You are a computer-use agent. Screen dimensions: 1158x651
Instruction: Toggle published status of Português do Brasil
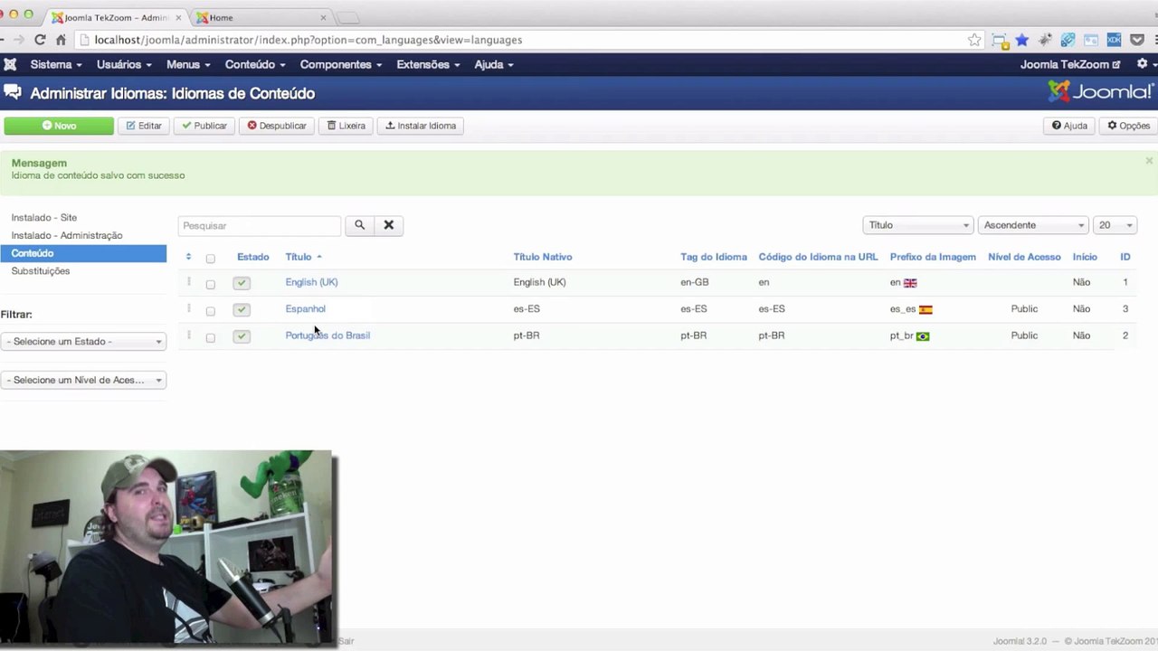241,336
